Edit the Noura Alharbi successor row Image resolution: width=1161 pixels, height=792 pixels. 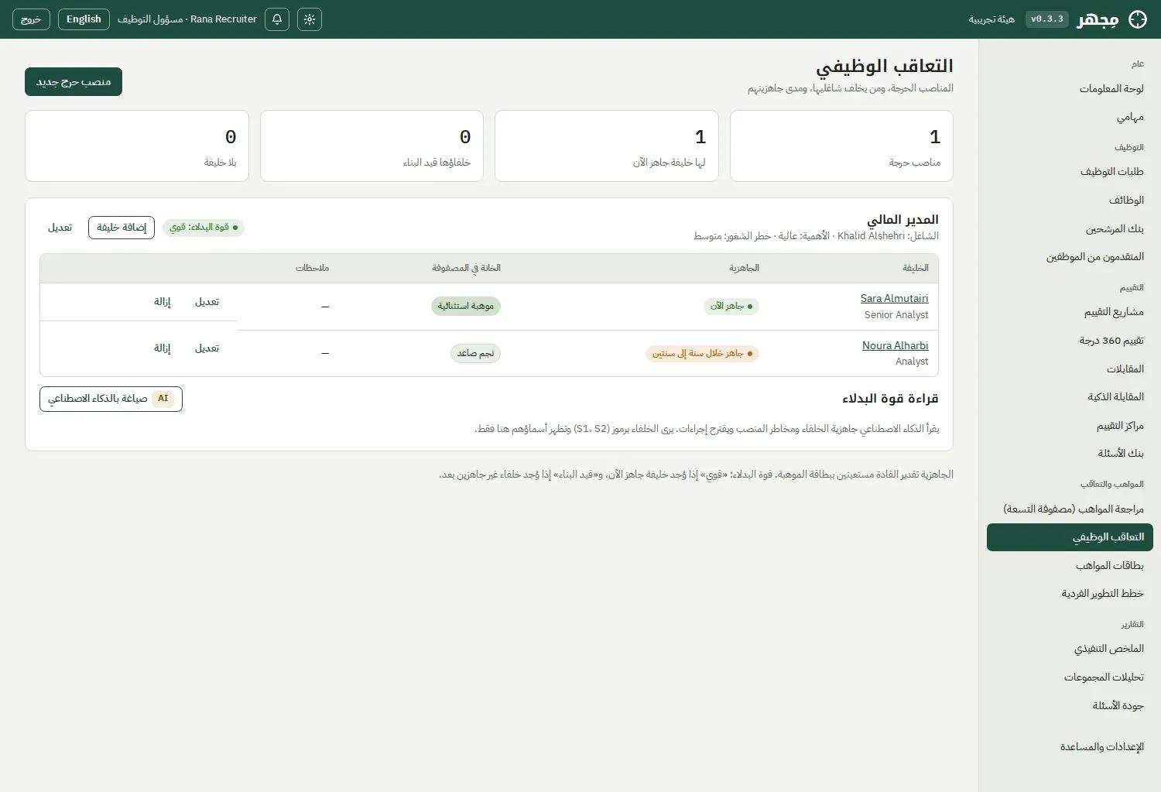(x=207, y=348)
